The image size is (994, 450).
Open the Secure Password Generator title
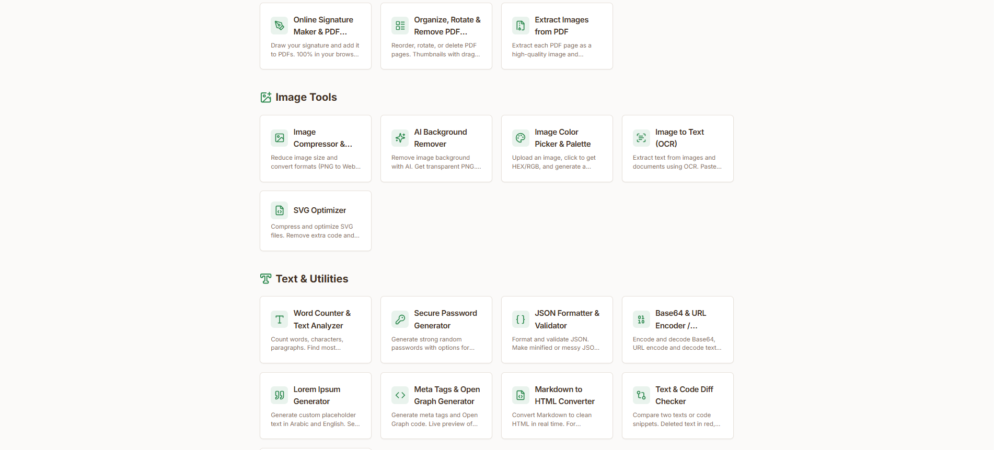coord(446,319)
